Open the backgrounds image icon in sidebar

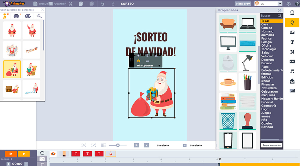pos(292,32)
